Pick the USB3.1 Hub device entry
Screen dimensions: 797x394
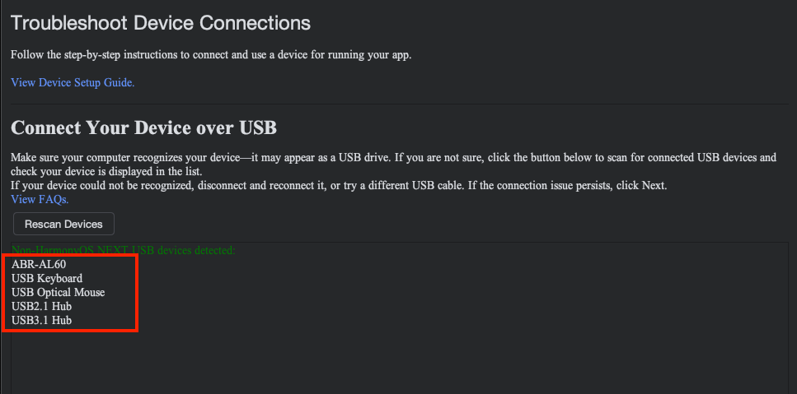41,320
